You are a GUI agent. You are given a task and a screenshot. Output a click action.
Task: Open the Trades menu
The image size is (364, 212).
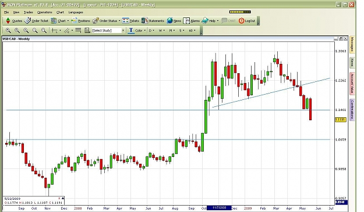pos(29,12)
